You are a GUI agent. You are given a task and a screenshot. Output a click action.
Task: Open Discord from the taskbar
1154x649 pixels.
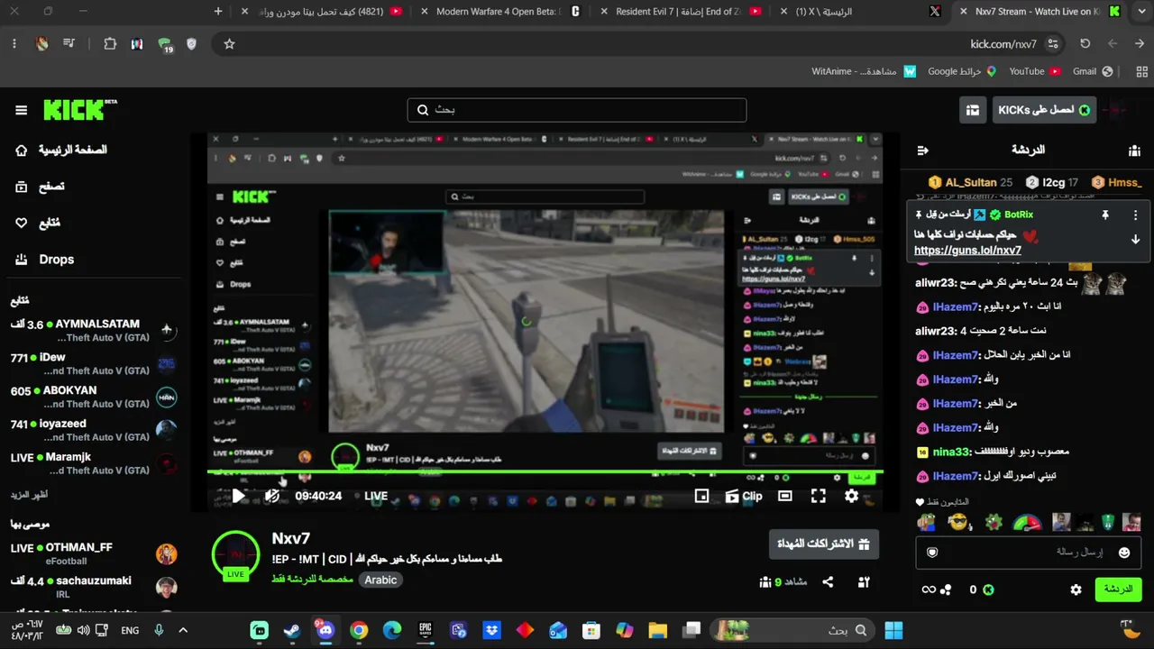tap(325, 630)
